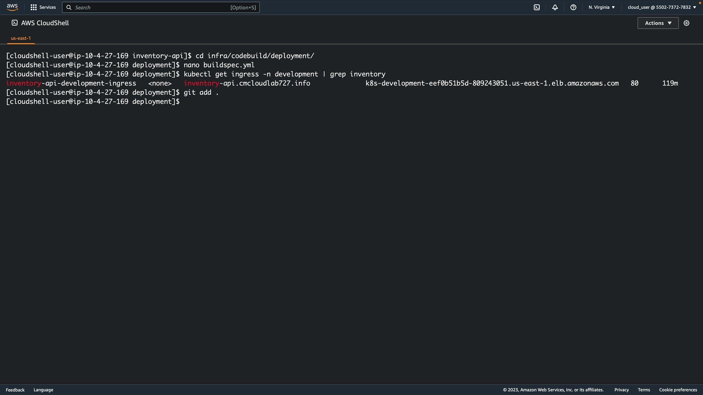The height and width of the screenshot is (395, 703).
Task: Expand the N. Virginia region dropdown
Action: 602,7
